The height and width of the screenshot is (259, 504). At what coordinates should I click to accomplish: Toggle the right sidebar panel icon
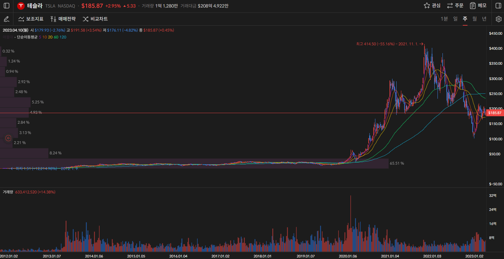tap(498, 6)
